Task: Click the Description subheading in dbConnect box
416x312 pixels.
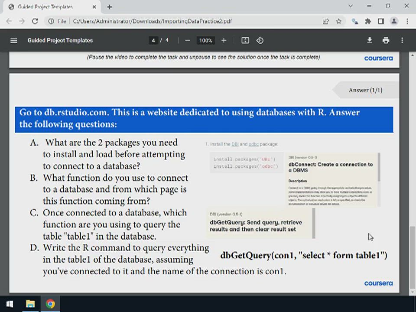Action: [x=297, y=181]
